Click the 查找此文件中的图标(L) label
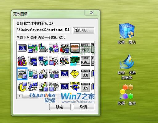Screen dimensions: 158x123 [x=35, y=23]
